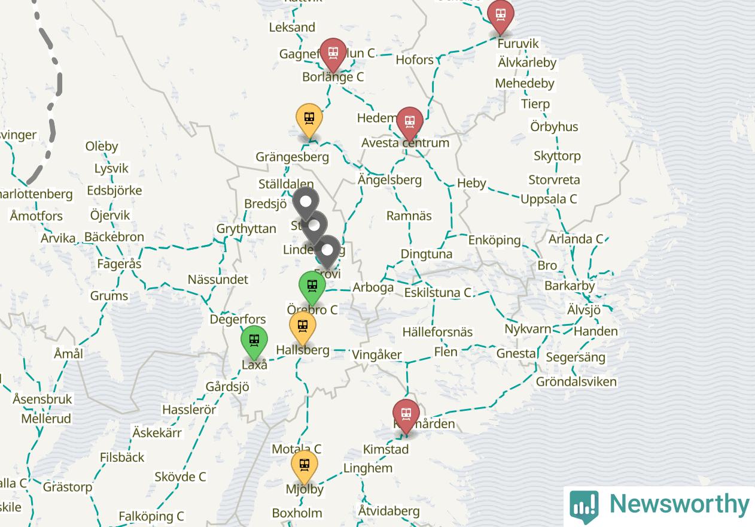Click the Skövde C map label
The height and width of the screenshot is (527, 755).
(x=180, y=477)
